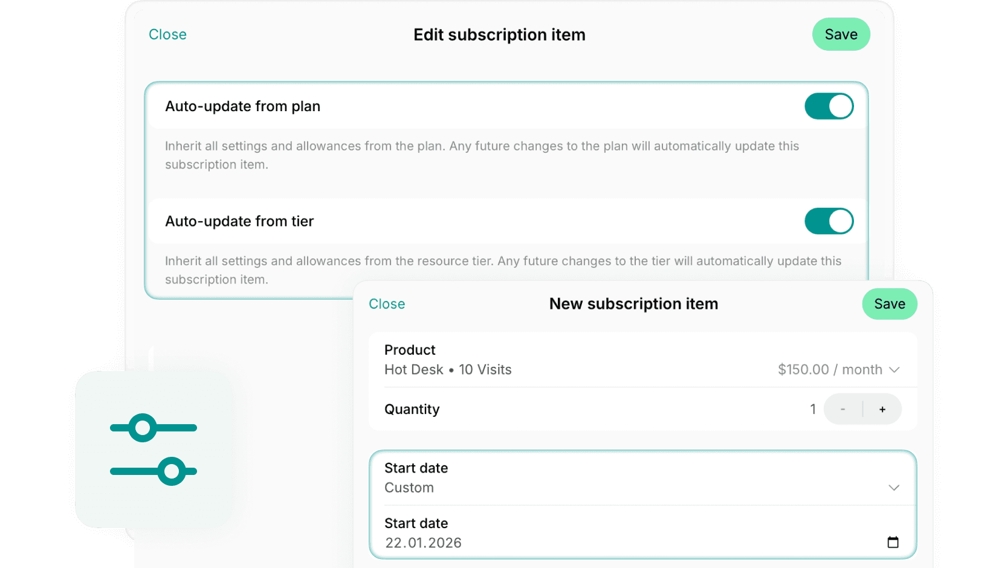Viewport: 996px width, 568px height.
Task: Select the sliders filter icon graphic
Action: 154,449
